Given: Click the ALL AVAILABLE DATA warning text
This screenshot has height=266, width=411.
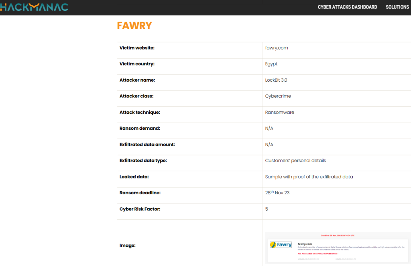Looking at the screenshot, I should click(318, 254).
